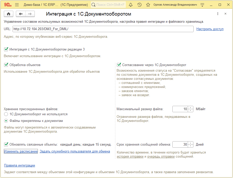The width and height of the screenshot is (233, 178).
Task: Select 1С:Документооборот не используется option
Action: point(6,114)
